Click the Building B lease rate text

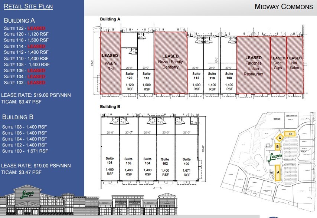pos(36,166)
